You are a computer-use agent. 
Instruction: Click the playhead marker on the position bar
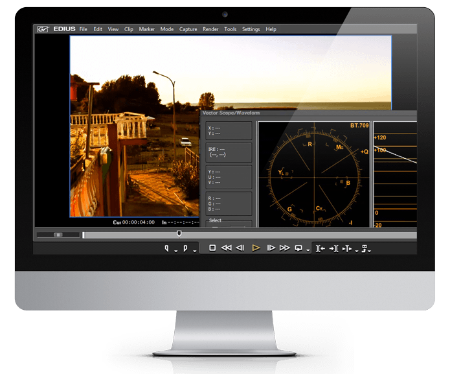(x=179, y=234)
